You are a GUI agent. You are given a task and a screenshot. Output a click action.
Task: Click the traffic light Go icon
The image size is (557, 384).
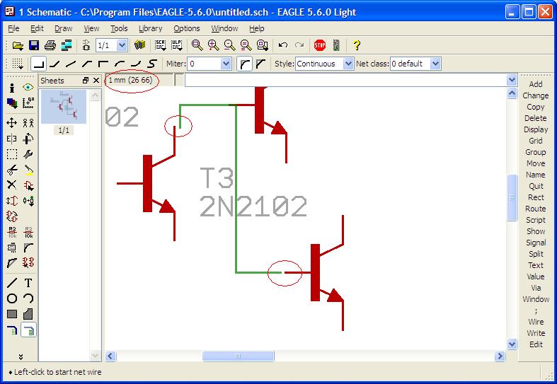pos(336,45)
